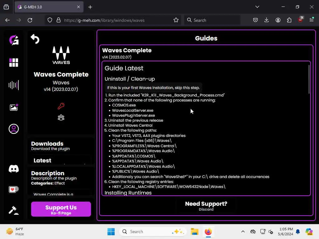Viewport: 319px width, 239px height.
Task: Click the Need Support? Discord button
Action: 206,206
